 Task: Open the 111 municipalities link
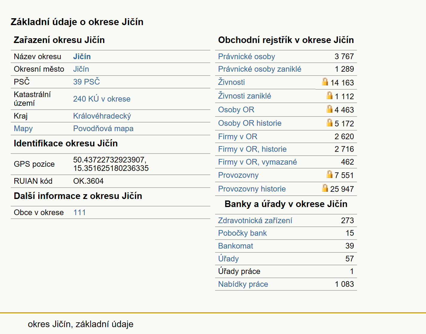point(79,212)
